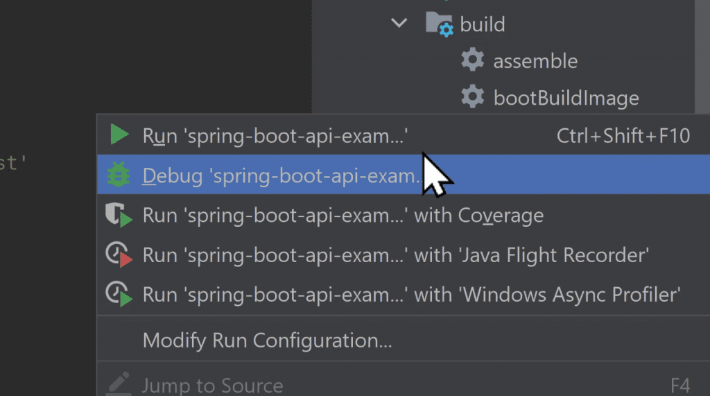Click the gear icon beside assemble
This screenshot has width=710, height=396.
472,61
